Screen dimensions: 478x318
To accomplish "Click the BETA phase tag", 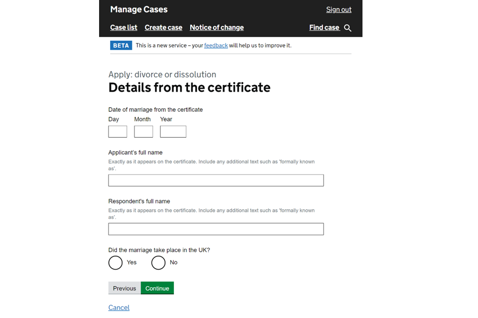I will click(x=121, y=45).
